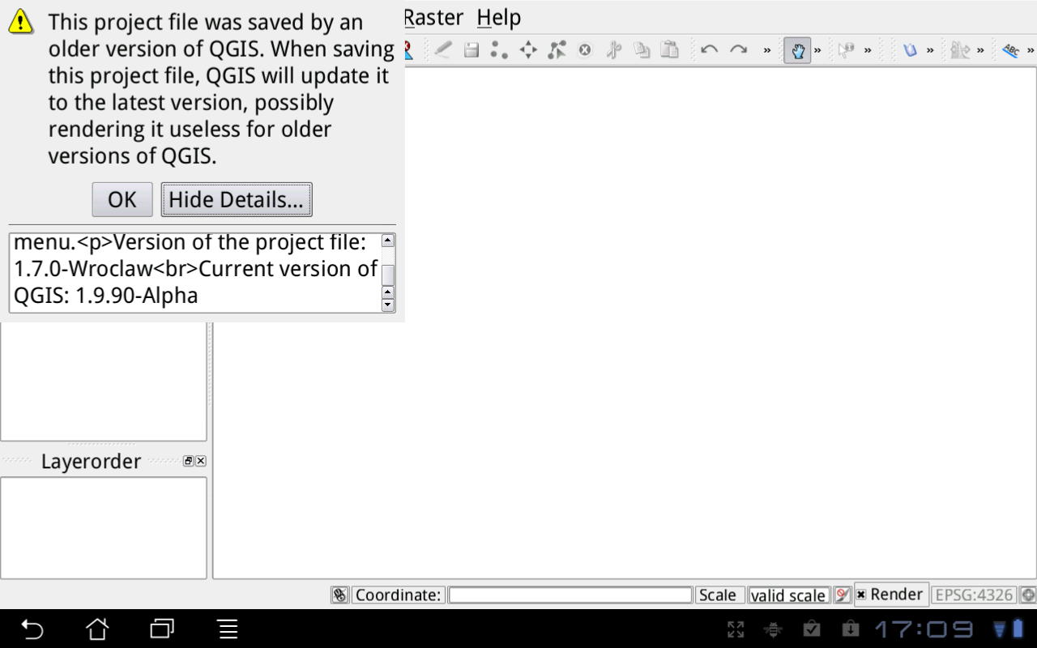
Task: Expand overflow chevron after Pan tool
Action: pos(817,50)
